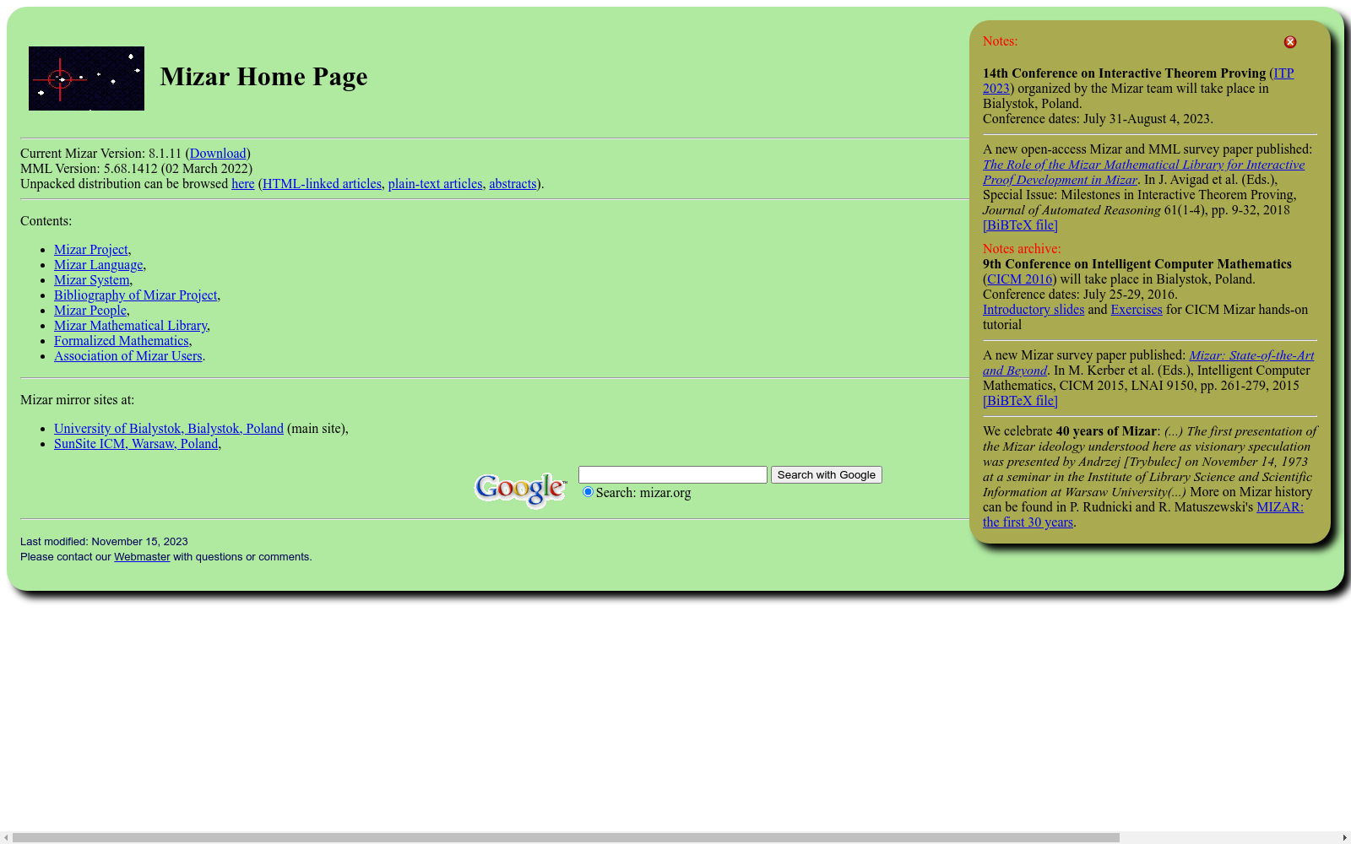Open the abstracts link
Image resolution: width=1351 pixels, height=844 pixels.
click(x=513, y=184)
